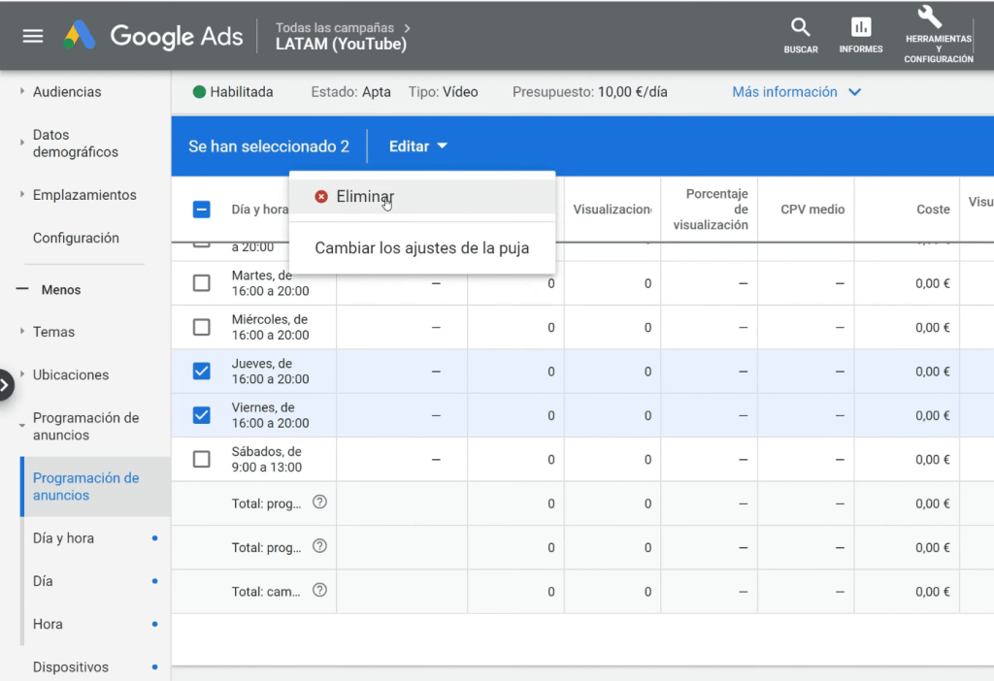
Task: Click help icon on Total campaña row
Action: (x=319, y=590)
